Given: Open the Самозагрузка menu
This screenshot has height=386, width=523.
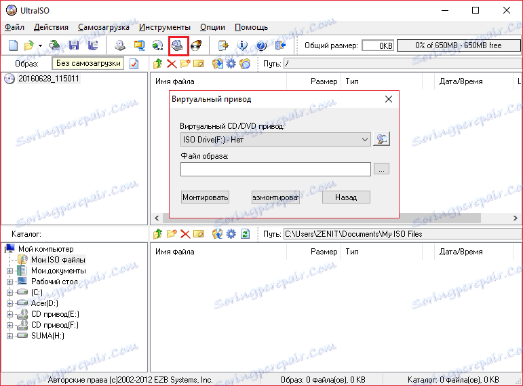Looking at the screenshot, I should tap(103, 27).
